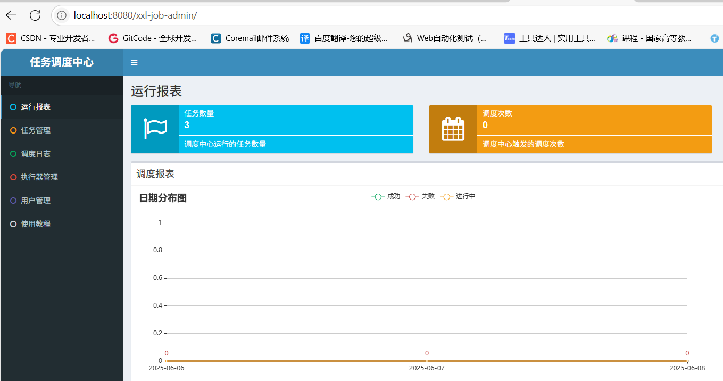Click the circle icon beside 任务管理

click(x=13, y=130)
